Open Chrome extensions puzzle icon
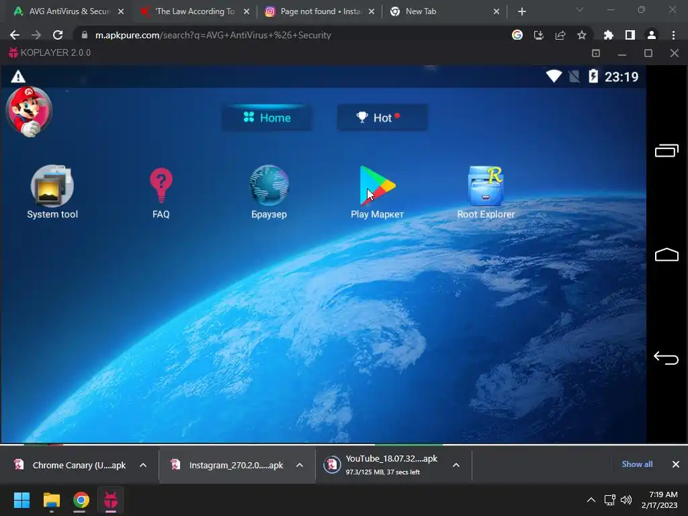This screenshot has width=688, height=516. pos(609,35)
